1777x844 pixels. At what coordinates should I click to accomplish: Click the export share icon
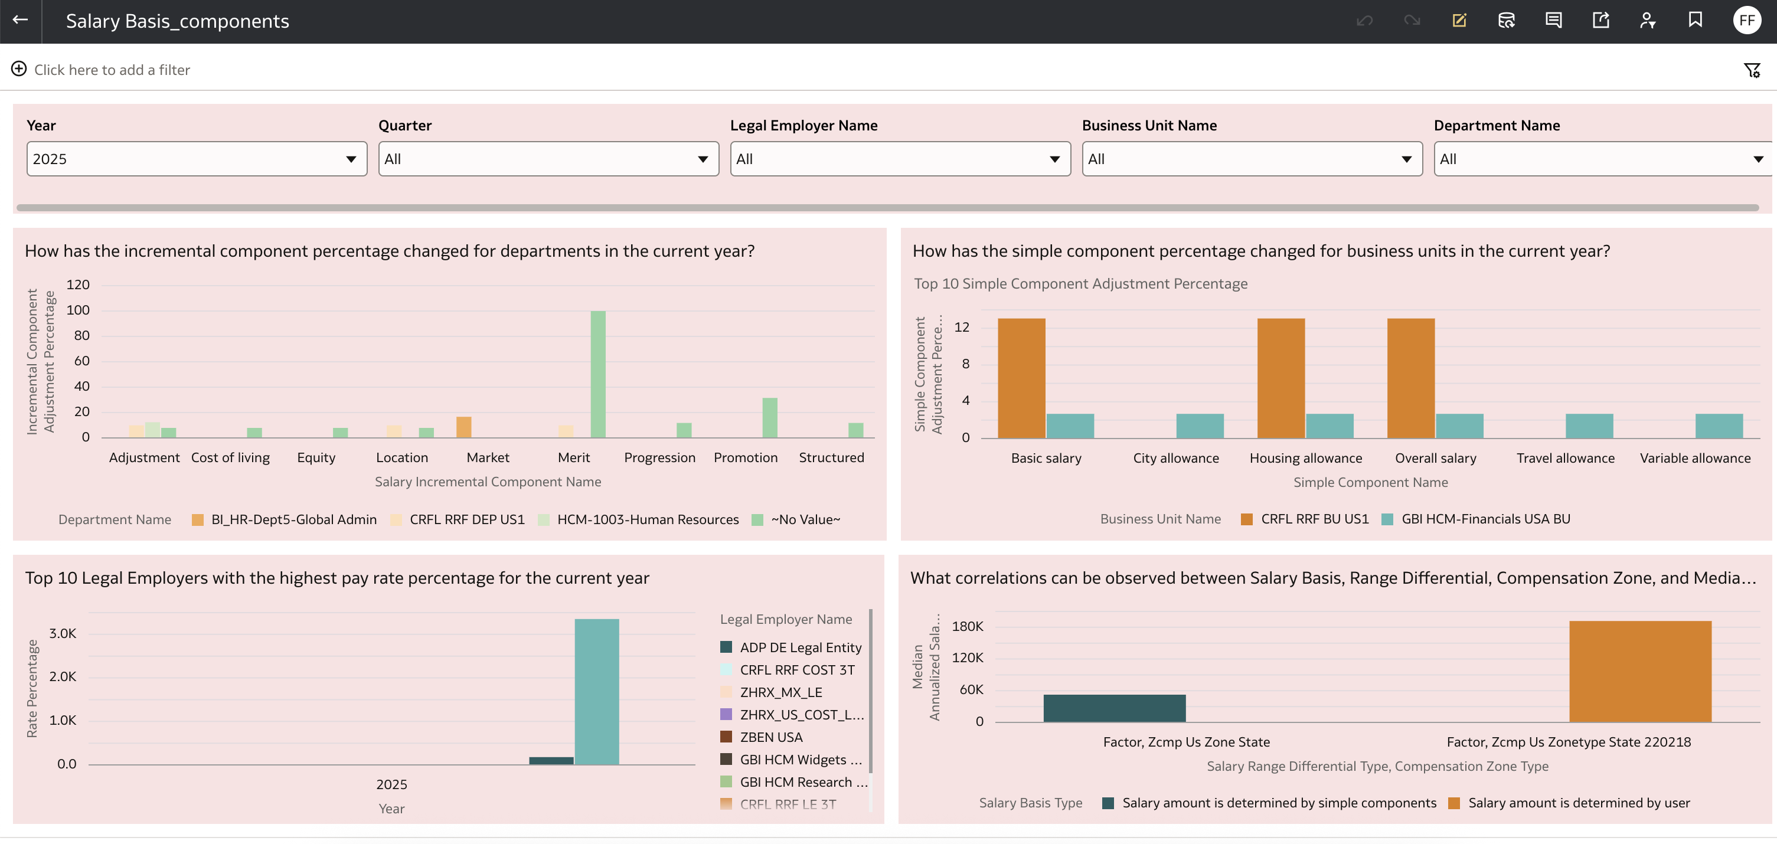pyautogui.click(x=1600, y=20)
